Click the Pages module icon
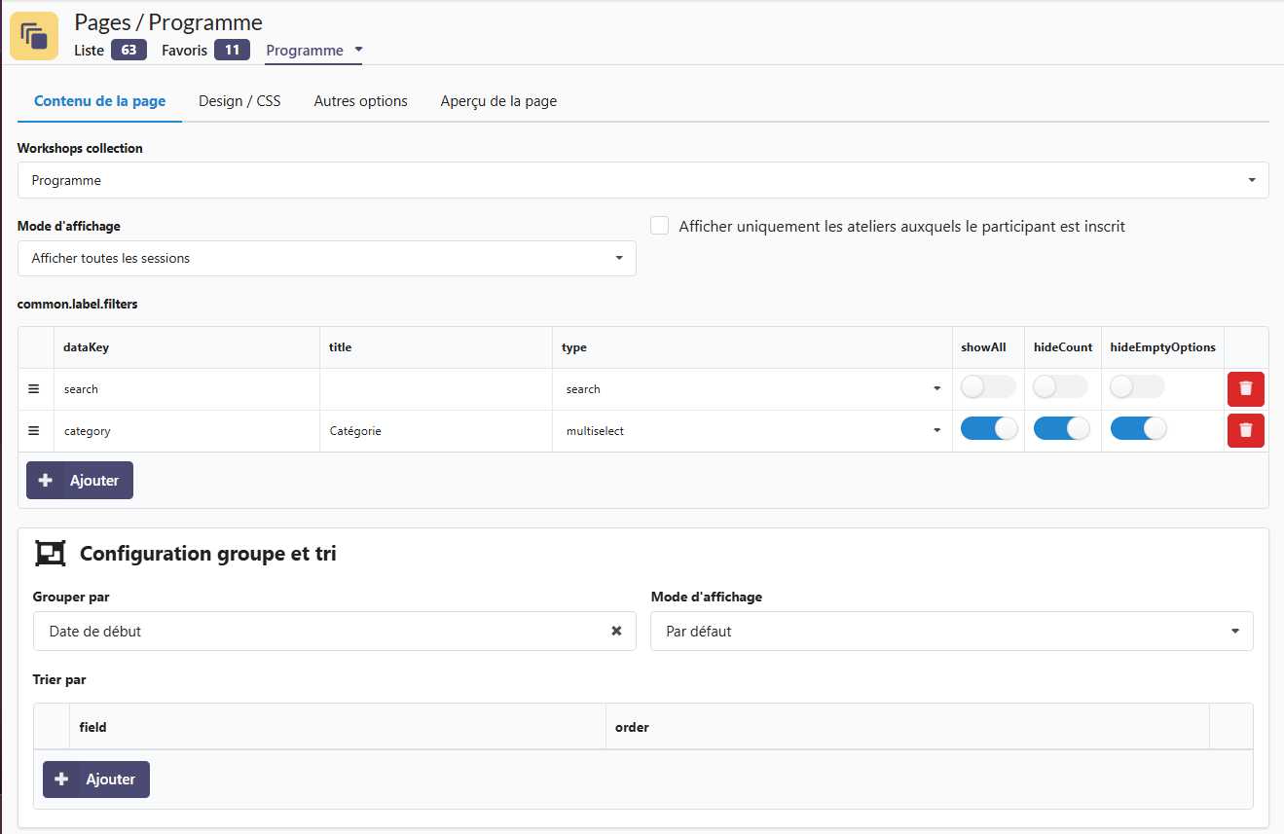 [x=34, y=36]
